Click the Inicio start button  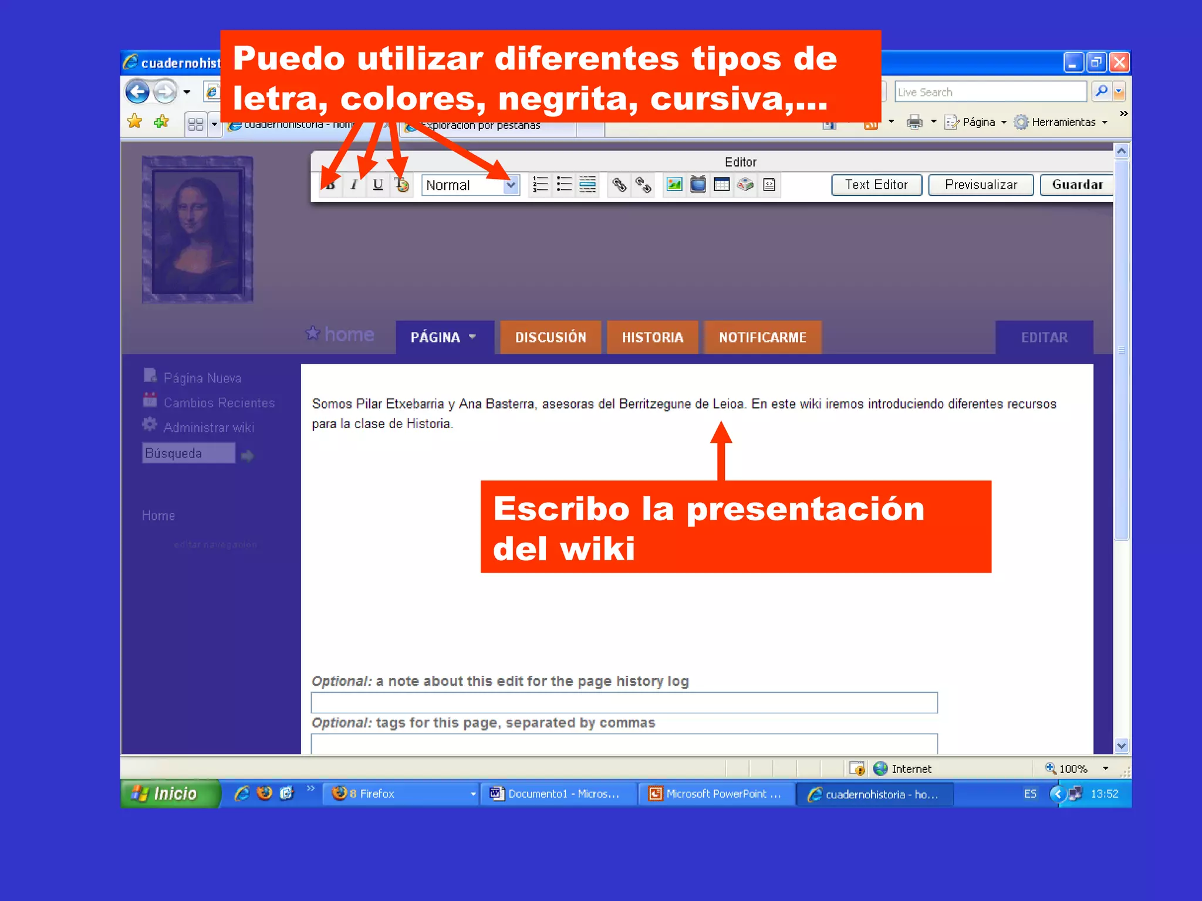point(170,794)
